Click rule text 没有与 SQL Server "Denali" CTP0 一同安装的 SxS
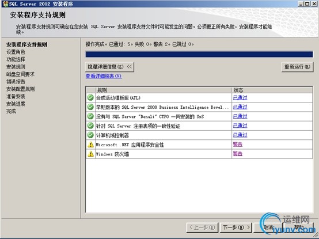Screen dimensions: 319x239 [x=150, y=116]
